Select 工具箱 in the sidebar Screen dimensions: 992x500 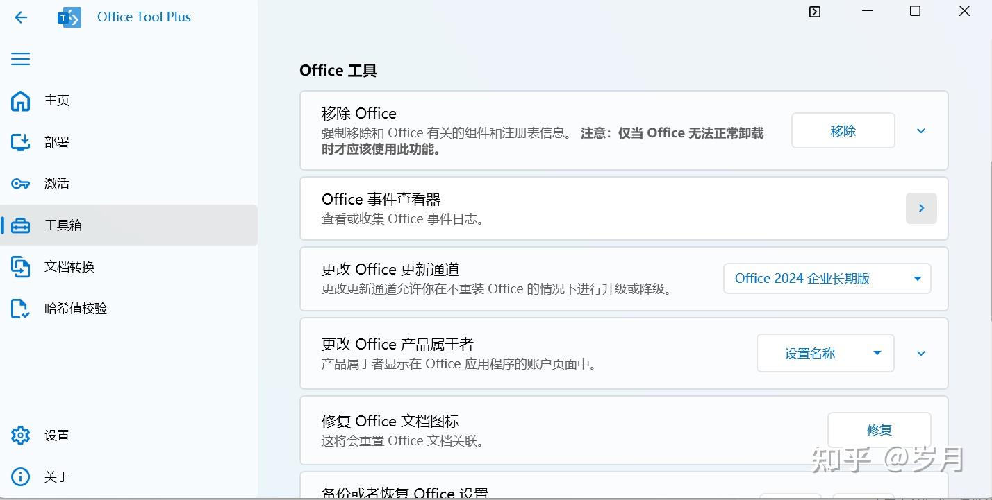(129, 225)
